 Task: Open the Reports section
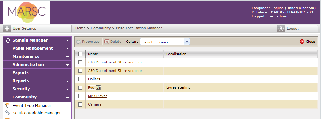point(37,81)
